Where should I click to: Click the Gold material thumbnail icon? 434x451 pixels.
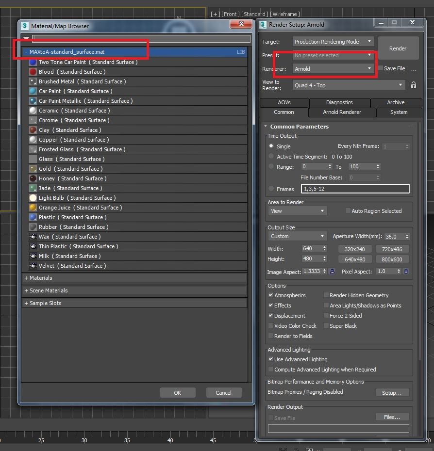[x=33, y=169]
